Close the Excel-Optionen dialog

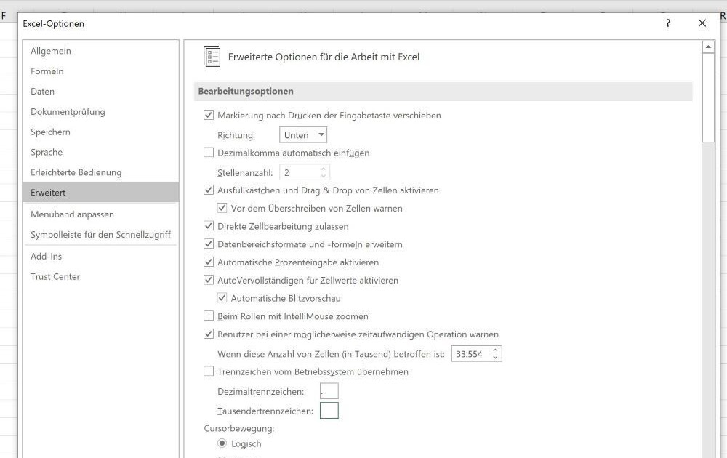pyautogui.click(x=702, y=23)
